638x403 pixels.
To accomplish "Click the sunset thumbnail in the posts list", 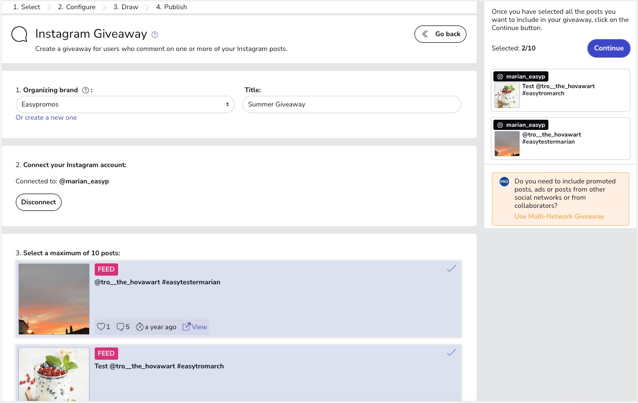I will click(54, 299).
